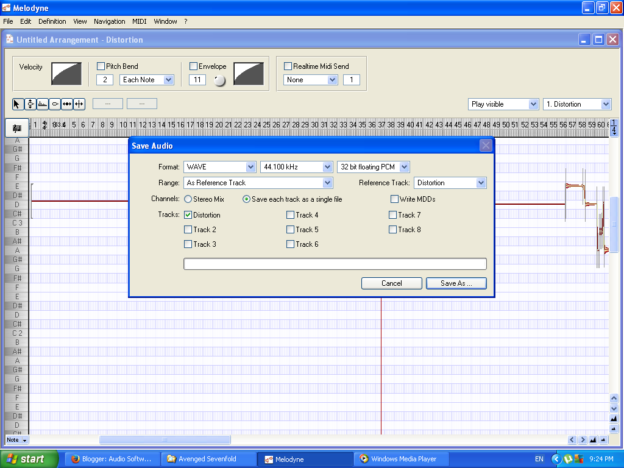Check the Track 8 checkbox
This screenshot has height=468, width=624.
pos(392,230)
